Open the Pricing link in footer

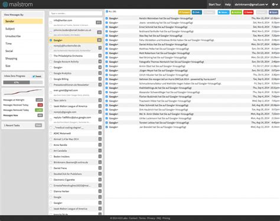(166, 218)
